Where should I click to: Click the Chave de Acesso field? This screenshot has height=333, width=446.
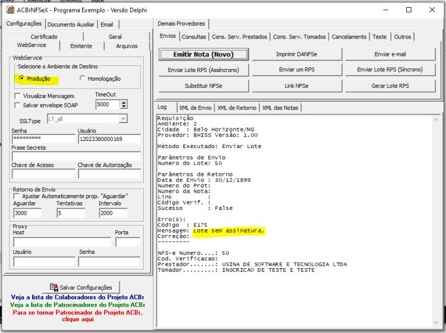pos(43,174)
